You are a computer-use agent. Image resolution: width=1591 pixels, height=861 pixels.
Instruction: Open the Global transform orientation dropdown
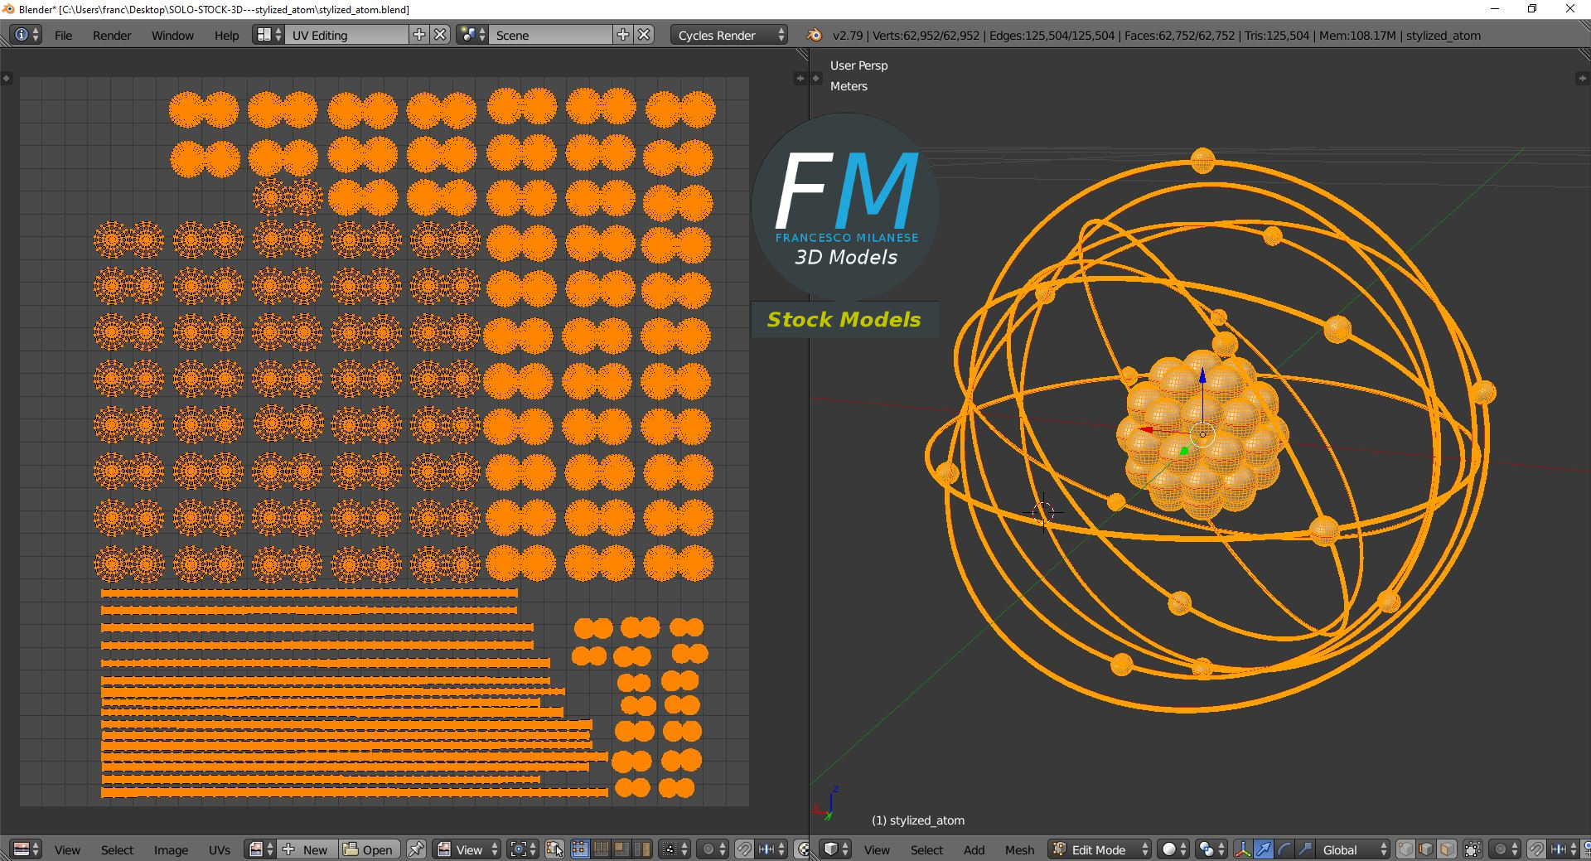tap(1353, 849)
